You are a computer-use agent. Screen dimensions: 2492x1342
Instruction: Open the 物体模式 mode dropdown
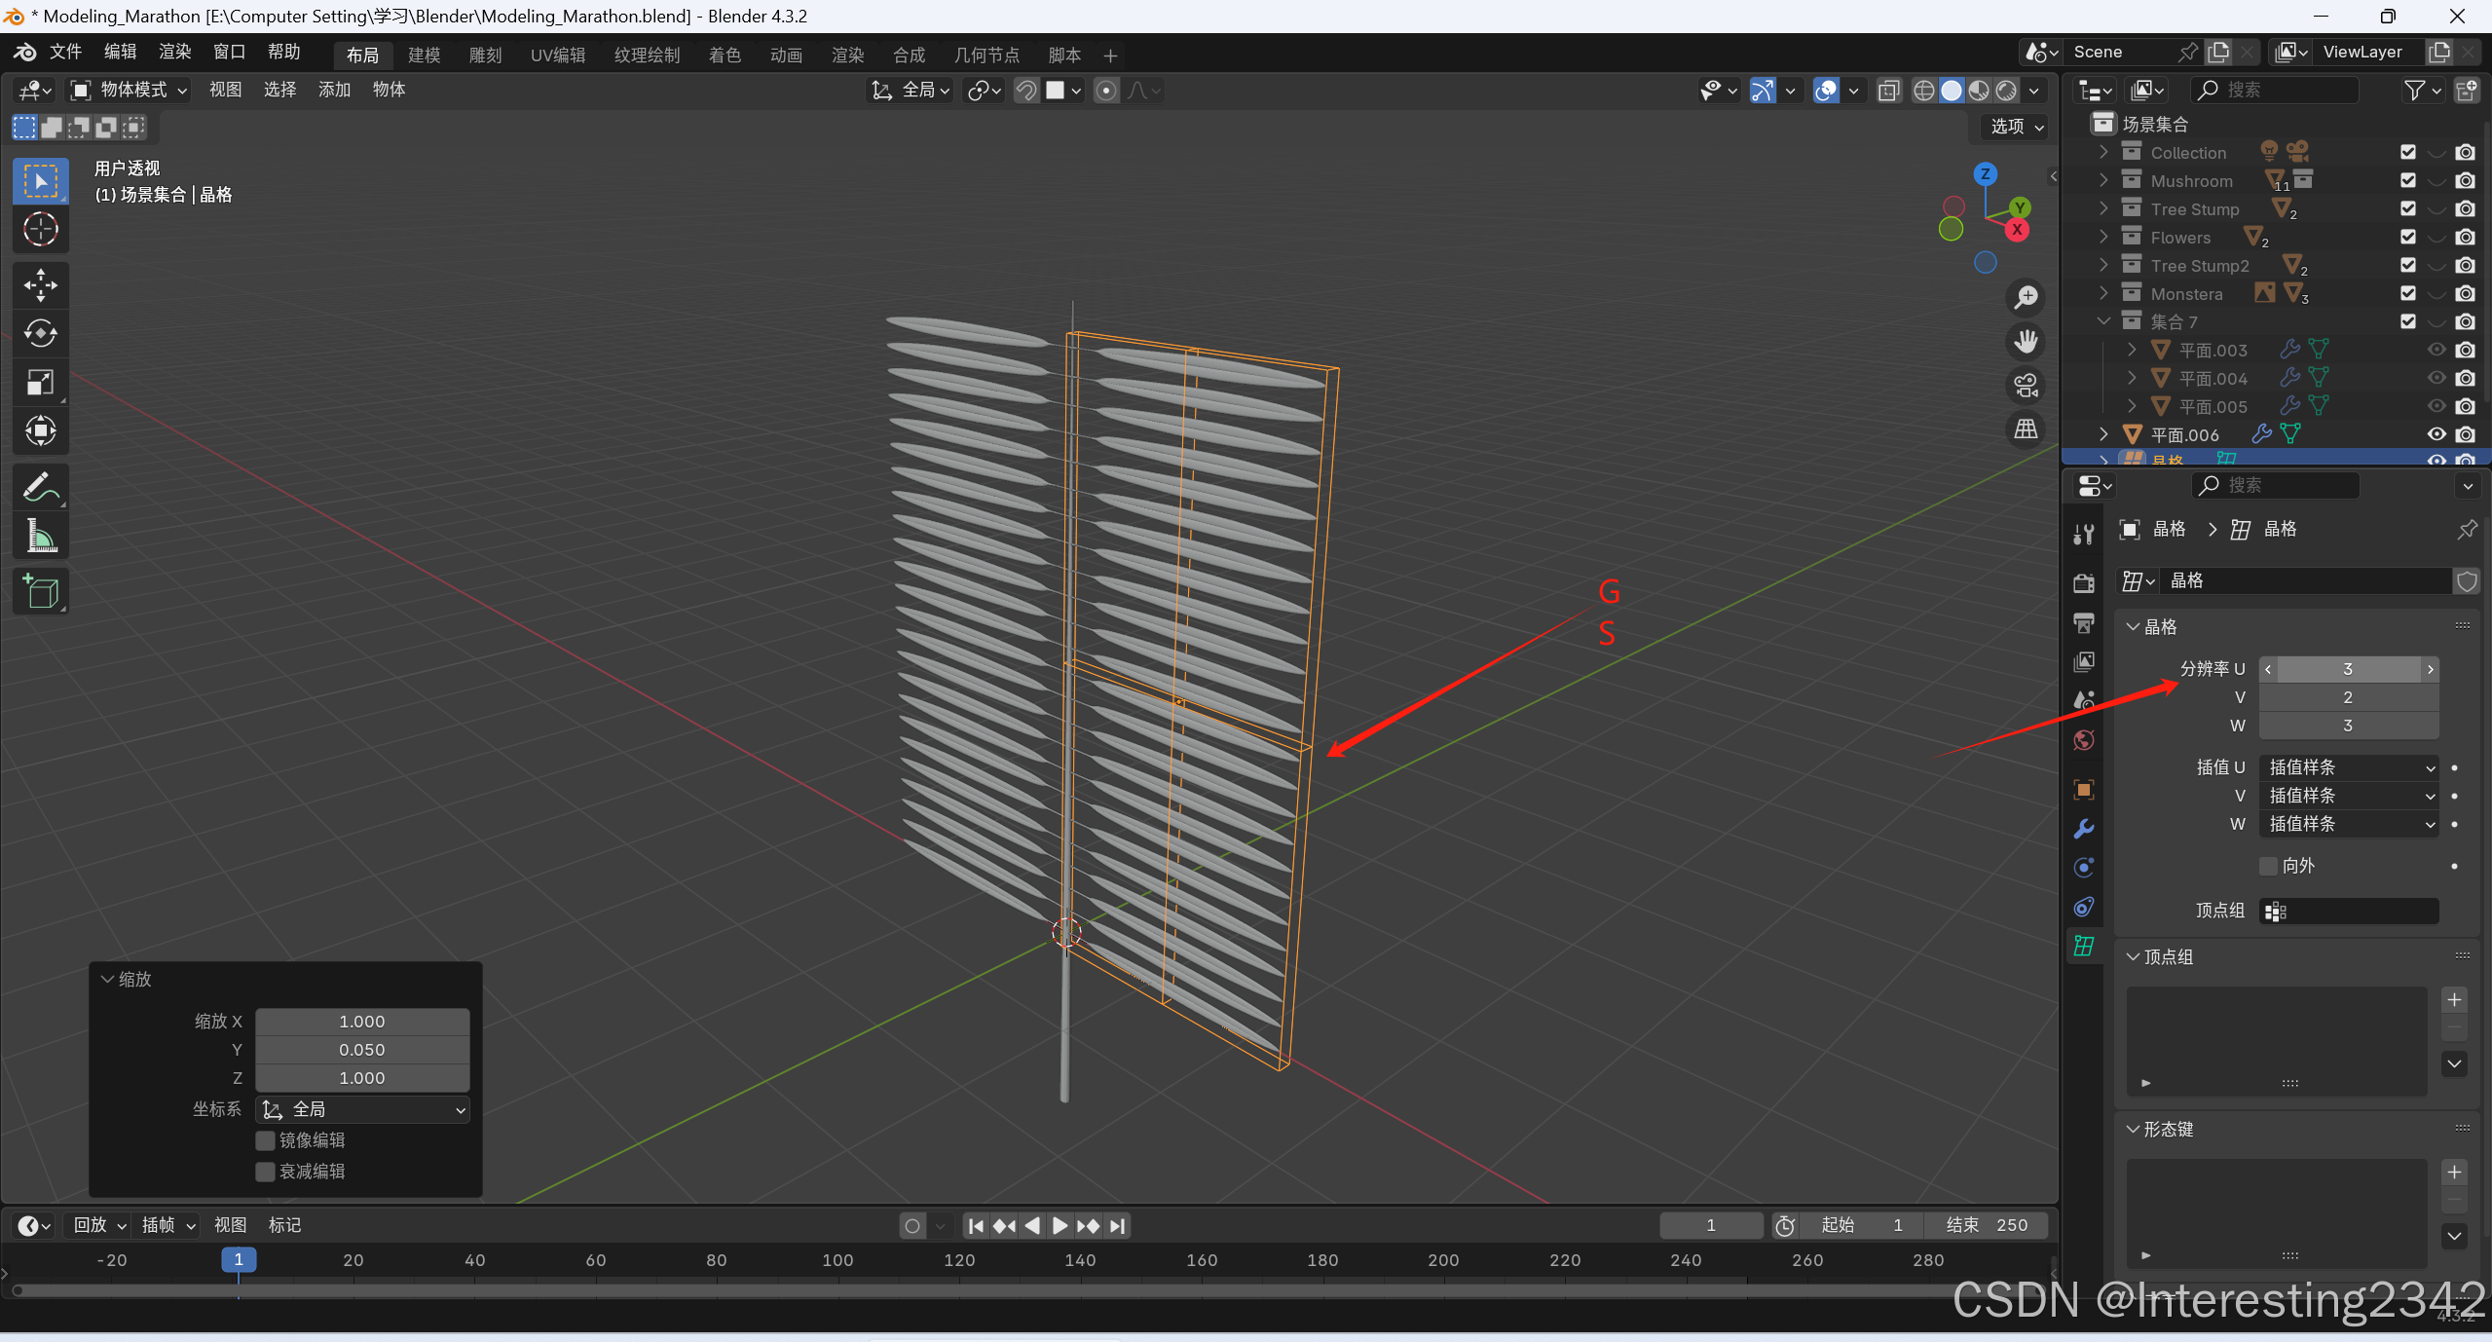pyautogui.click(x=129, y=90)
